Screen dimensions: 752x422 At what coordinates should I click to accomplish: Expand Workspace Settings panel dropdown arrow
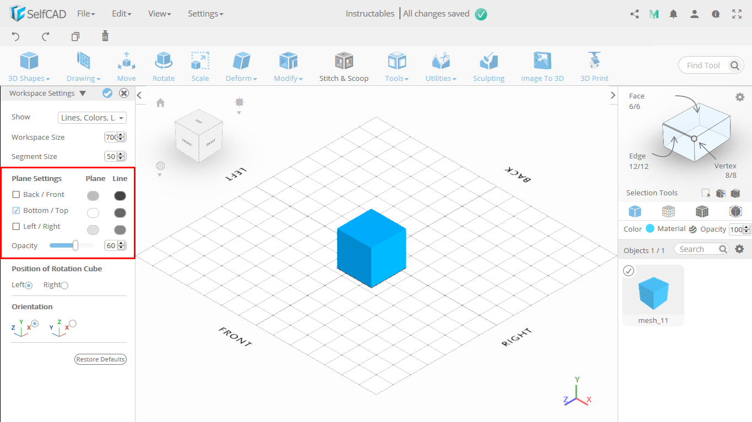coord(83,94)
